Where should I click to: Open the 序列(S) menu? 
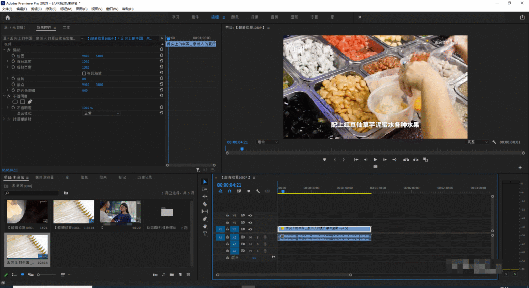[51, 9]
